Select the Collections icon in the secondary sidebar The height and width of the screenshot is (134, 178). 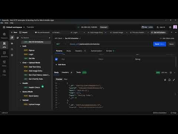coord(12,38)
